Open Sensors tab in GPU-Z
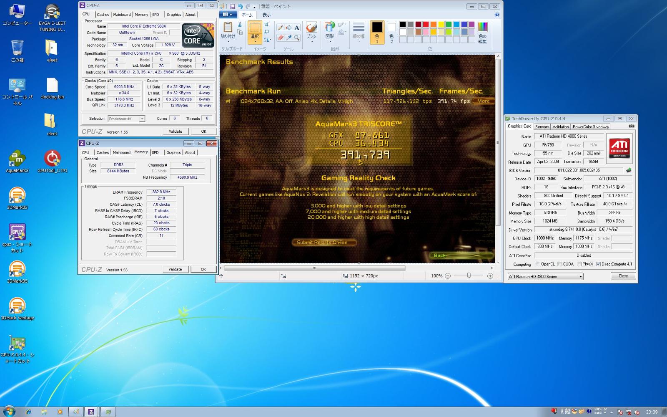Image resolution: width=667 pixels, height=417 pixels. (542, 126)
